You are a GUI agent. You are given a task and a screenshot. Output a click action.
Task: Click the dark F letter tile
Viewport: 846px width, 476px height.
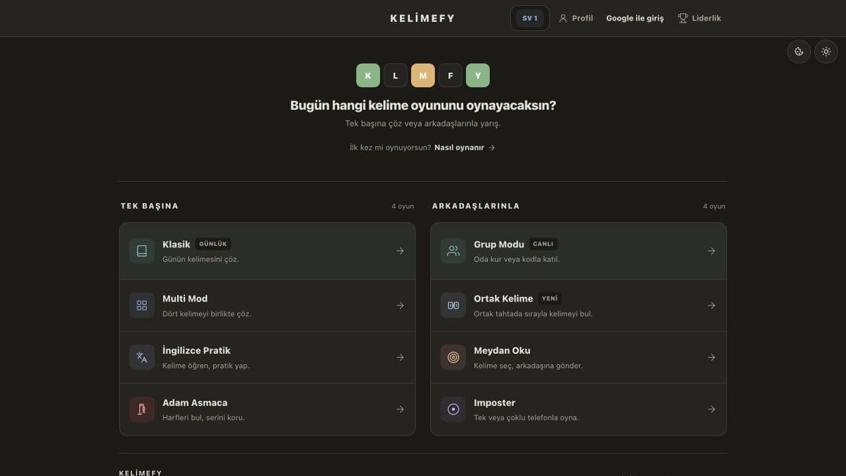450,75
